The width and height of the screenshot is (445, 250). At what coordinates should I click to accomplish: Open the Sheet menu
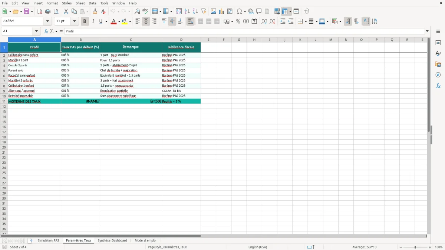click(80, 3)
